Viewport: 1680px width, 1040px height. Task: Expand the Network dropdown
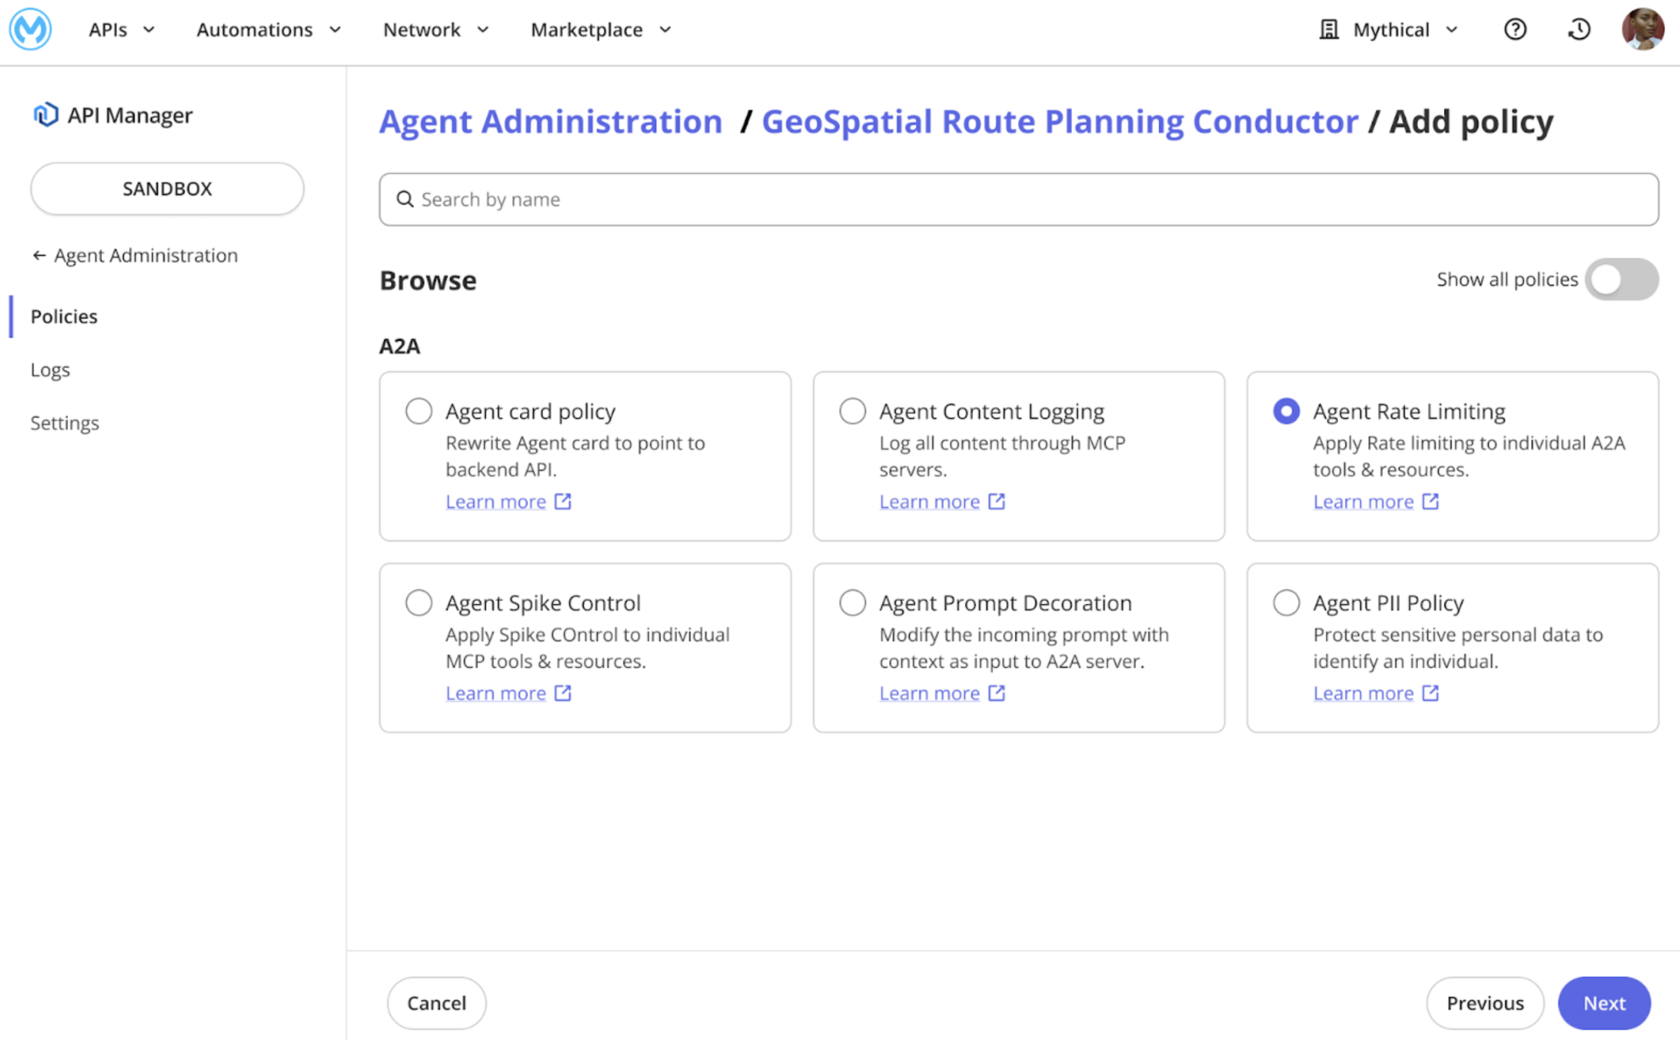[435, 30]
